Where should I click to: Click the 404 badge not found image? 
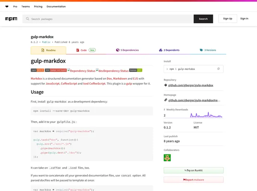click(56, 70)
